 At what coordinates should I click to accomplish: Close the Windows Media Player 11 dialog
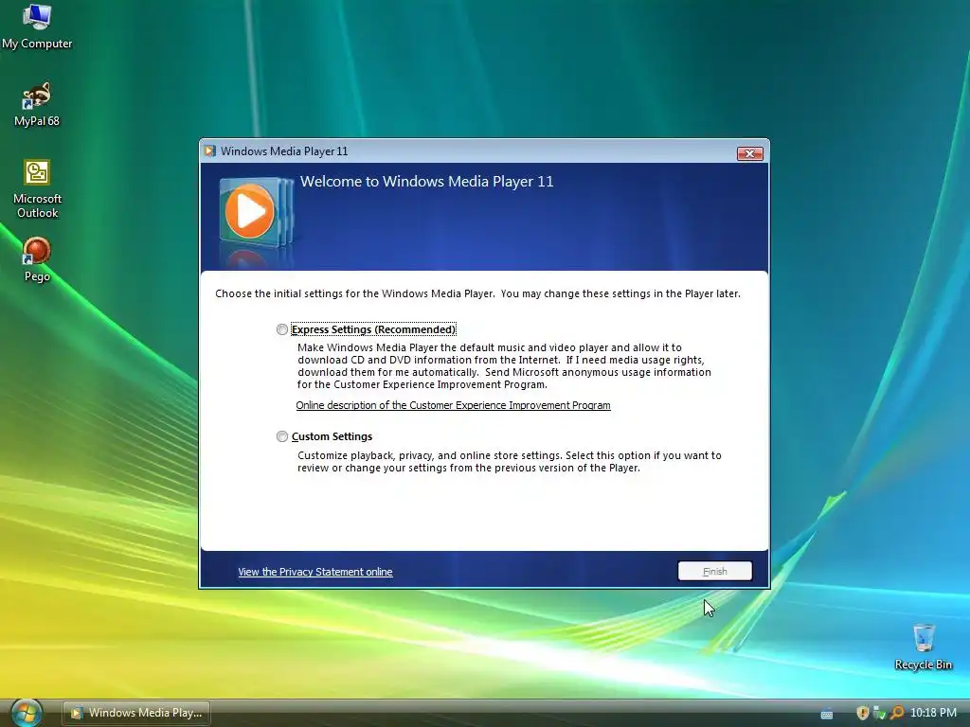pos(750,153)
